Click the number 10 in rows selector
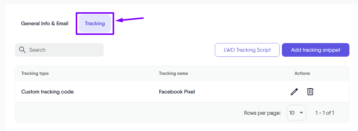The image size is (358, 131). click(x=292, y=113)
